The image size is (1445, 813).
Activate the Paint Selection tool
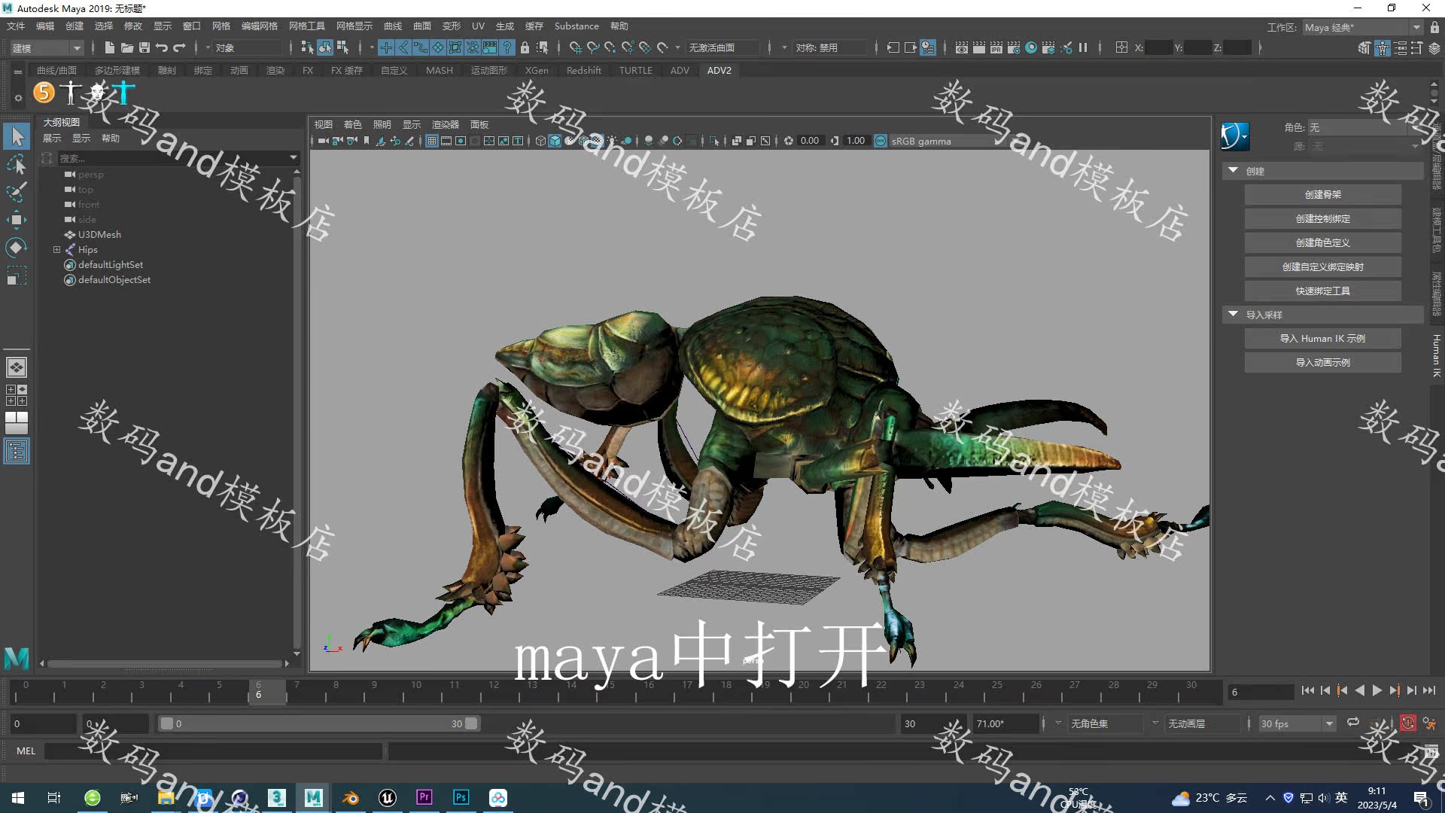[x=17, y=192]
